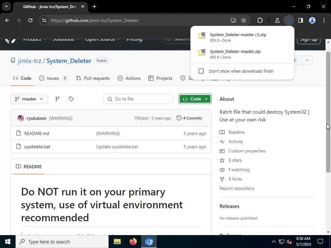Image resolution: width=331 pixels, height=248 pixels.
Task: Switch to the Actions tab
Action: tap(129, 78)
